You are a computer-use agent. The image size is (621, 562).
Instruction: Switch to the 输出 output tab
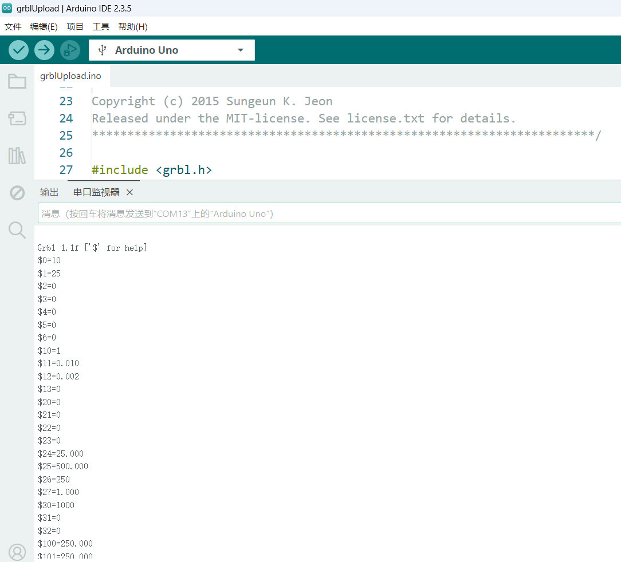(x=49, y=192)
